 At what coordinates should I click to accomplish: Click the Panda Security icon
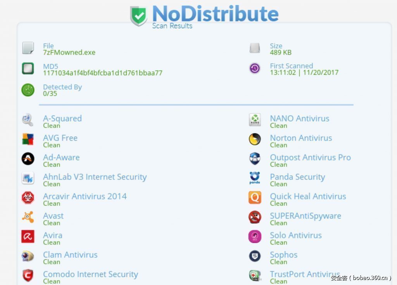[x=255, y=178]
